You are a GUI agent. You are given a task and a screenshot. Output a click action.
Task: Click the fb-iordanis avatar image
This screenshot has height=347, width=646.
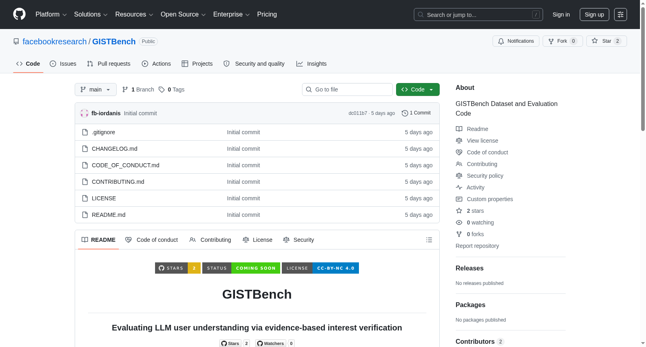84,113
